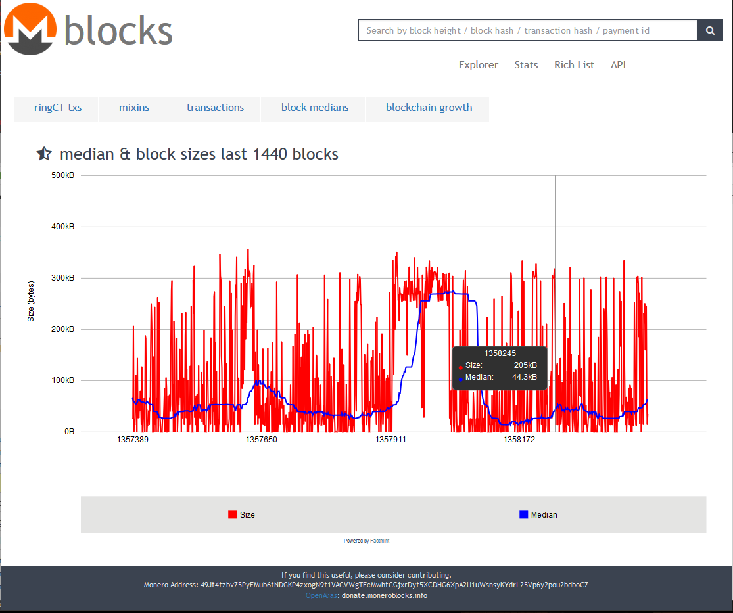Click the 'Size (bytes)' axis title
733x613 pixels.
tap(31, 302)
